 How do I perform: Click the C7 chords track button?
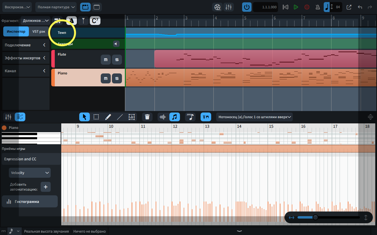coord(95,21)
